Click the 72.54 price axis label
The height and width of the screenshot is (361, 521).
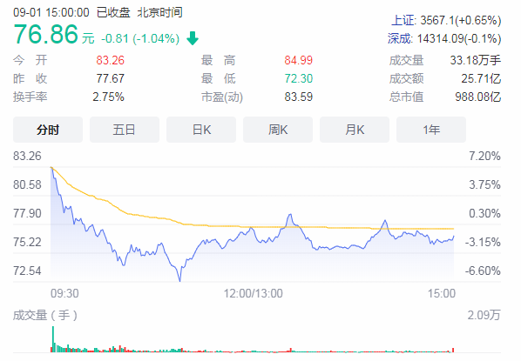[27, 271]
